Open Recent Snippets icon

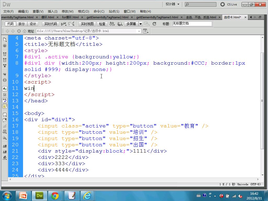[5, 132]
